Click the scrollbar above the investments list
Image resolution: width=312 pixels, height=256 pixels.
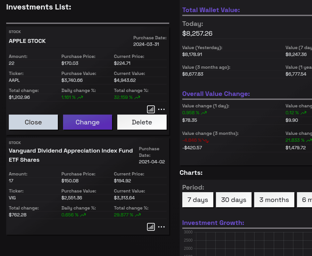(x=88, y=23)
